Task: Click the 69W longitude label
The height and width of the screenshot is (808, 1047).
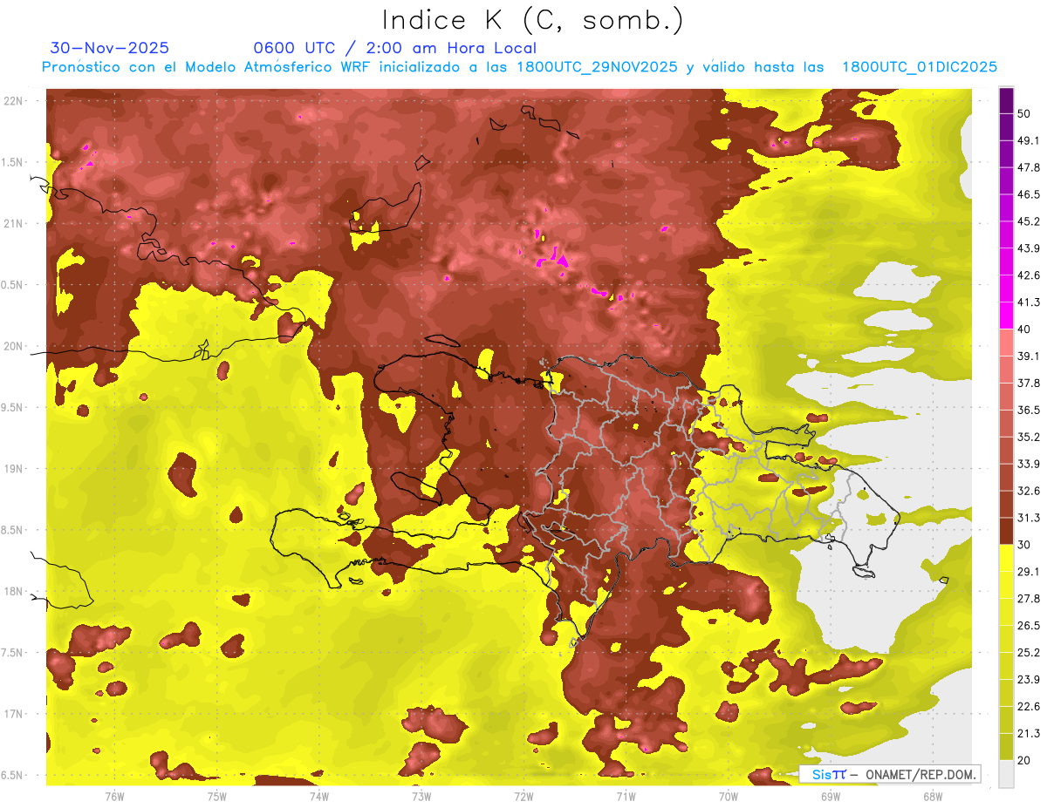Action: [830, 797]
